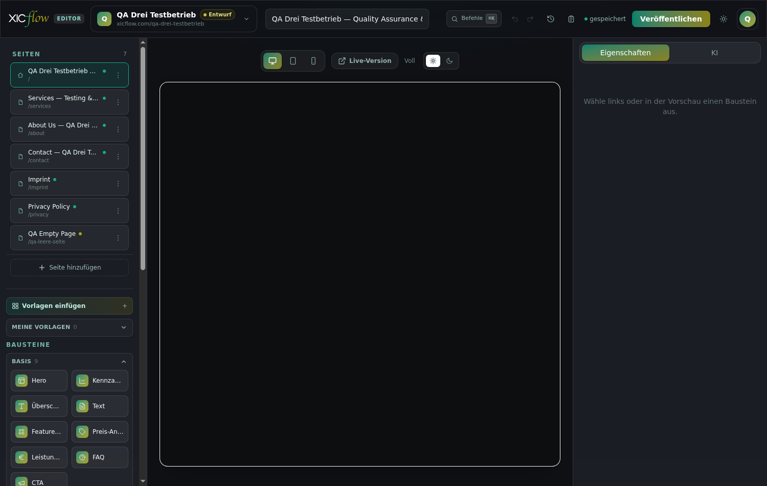Select the QA Drei Testbetrieb home page
Viewport: 767px width, 486px height.
(70, 75)
